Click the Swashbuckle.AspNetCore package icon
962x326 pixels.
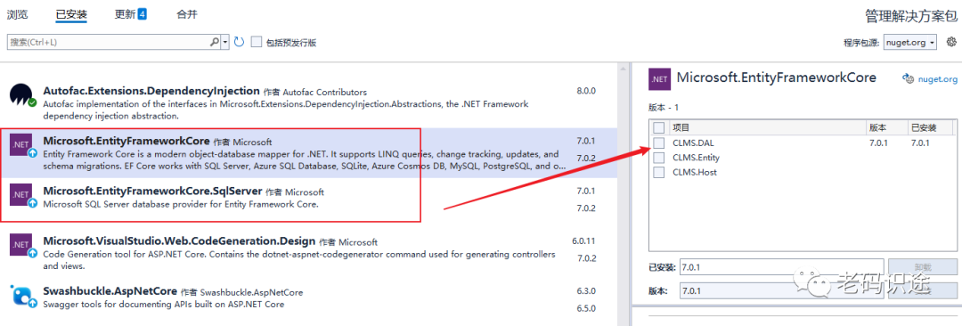point(24,296)
